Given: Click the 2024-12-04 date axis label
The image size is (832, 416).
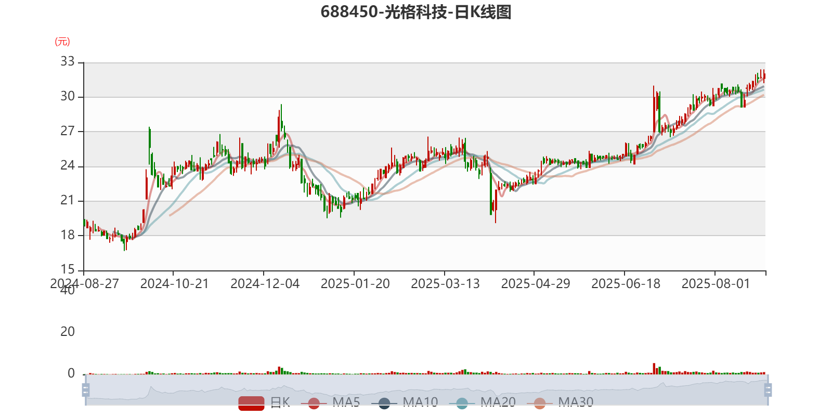Looking at the screenshot, I should tap(265, 284).
